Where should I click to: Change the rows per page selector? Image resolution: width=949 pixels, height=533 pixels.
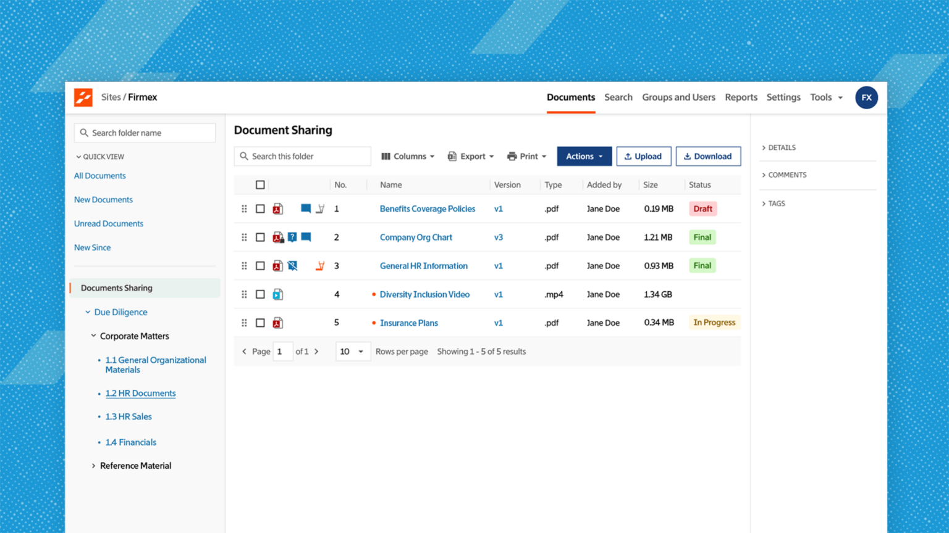[x=353, y=351]
